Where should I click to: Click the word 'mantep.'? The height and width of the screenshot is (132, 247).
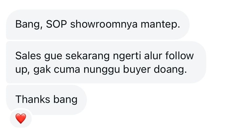[160, 25]
